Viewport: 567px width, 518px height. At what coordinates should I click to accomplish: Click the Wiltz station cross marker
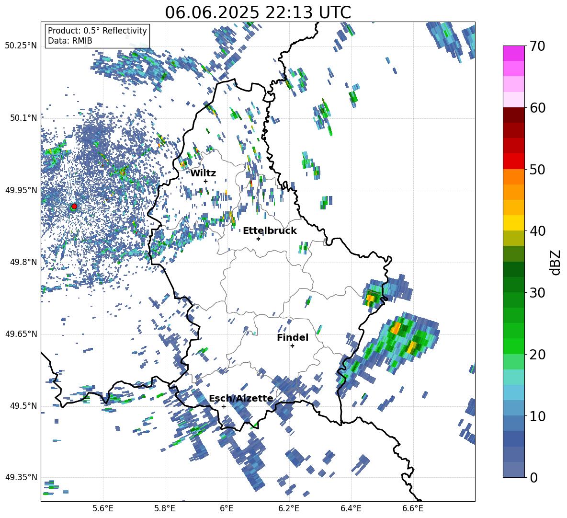[x=206, y=181]
